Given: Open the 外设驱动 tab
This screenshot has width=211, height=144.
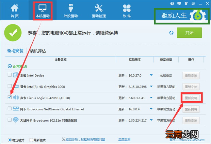Looking at the screenshot, I should click(x=71, y=11).
